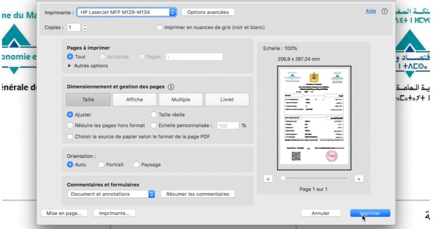Tick Choisir la source de papier checkbox
Viewport: 433px width, 229px height.
click(70, 137)
